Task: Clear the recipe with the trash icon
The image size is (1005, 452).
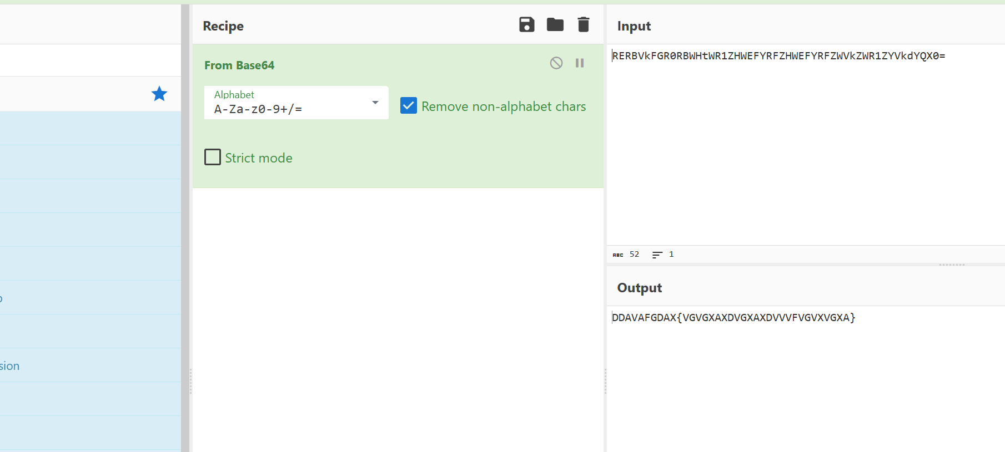Action: pyautogui.click(x=583, y=25)
